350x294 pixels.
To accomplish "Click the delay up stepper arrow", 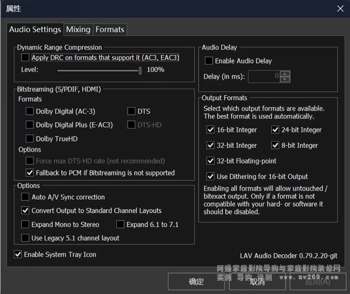I will coord(285,74).
